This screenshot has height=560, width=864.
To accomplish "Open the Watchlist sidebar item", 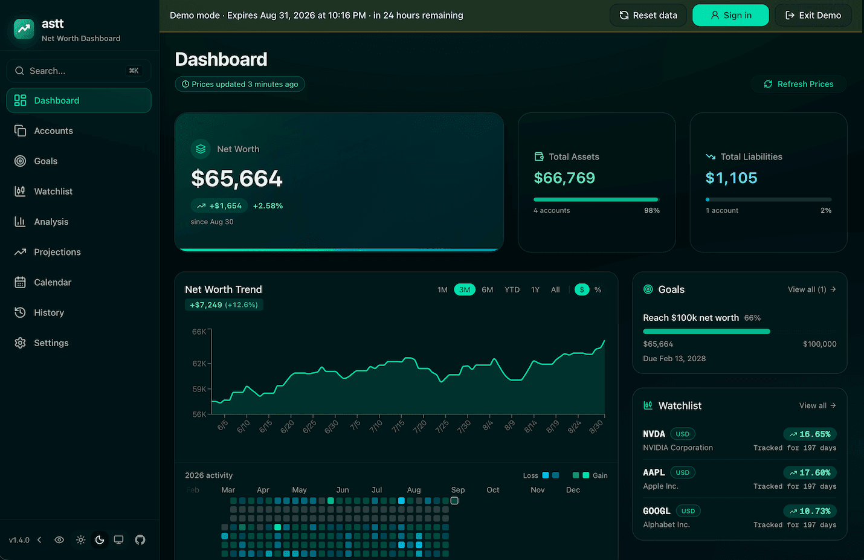I will click(79, 191).
